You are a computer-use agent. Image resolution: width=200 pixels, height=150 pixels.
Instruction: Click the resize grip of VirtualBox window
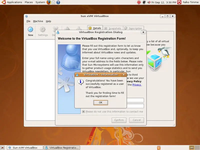coord(174,125)
